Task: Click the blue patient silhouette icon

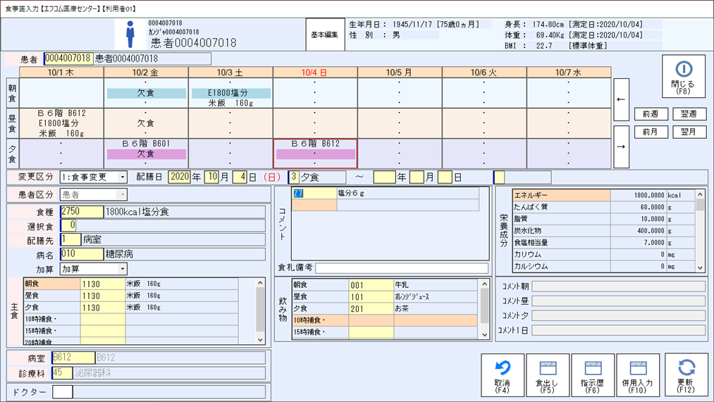Action: 130,34
